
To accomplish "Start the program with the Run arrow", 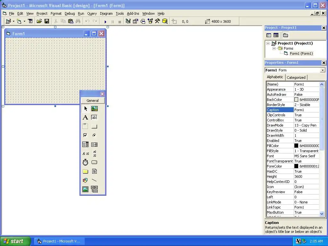I will pyautogui.click(x=105, y=21).
